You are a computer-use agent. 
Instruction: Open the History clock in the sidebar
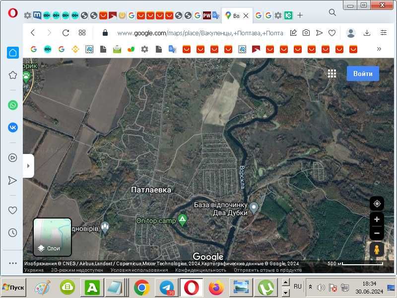click(13, 232)
